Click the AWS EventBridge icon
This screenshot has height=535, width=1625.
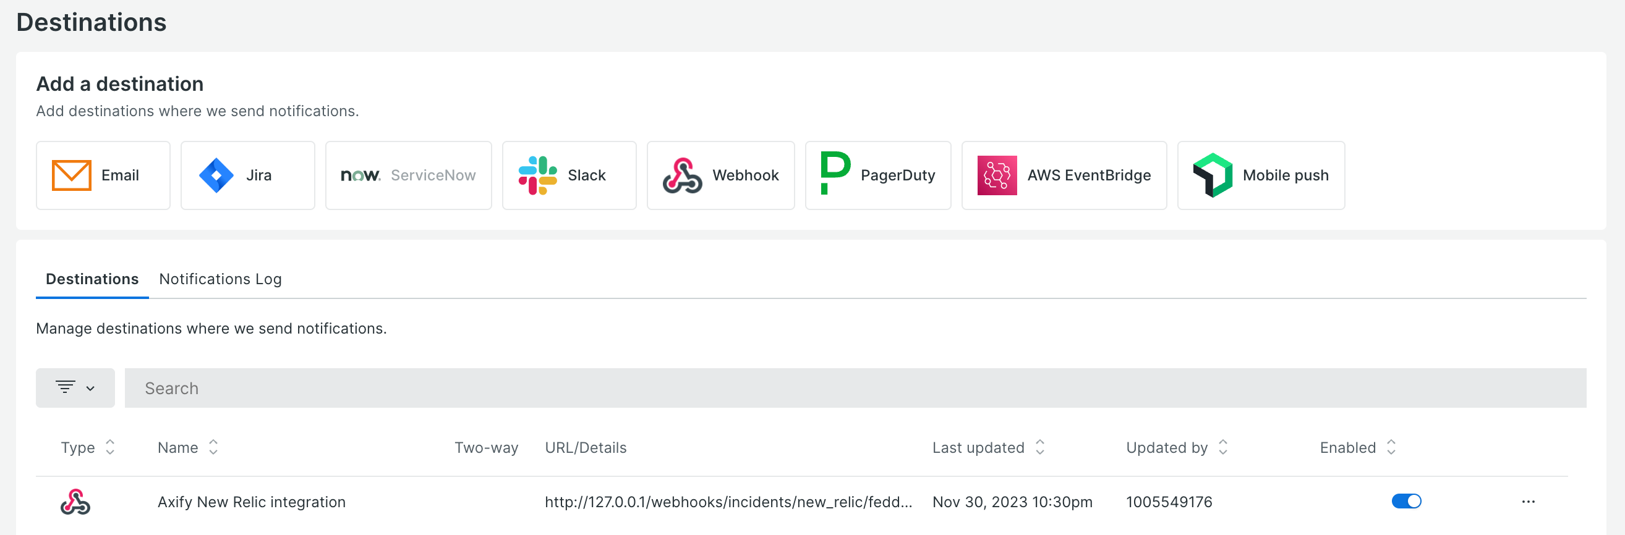997,175
